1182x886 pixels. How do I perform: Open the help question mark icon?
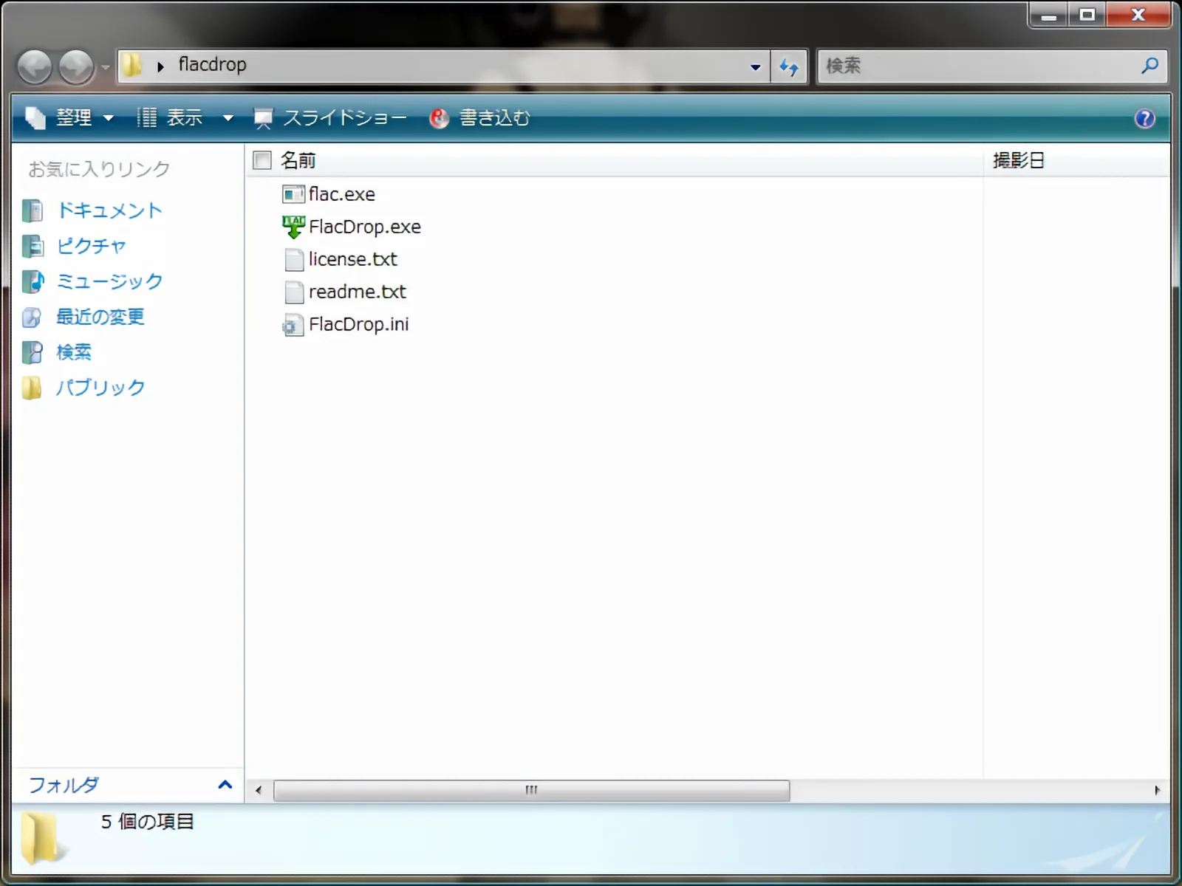pyautogui.click(x=1144, y=118)
